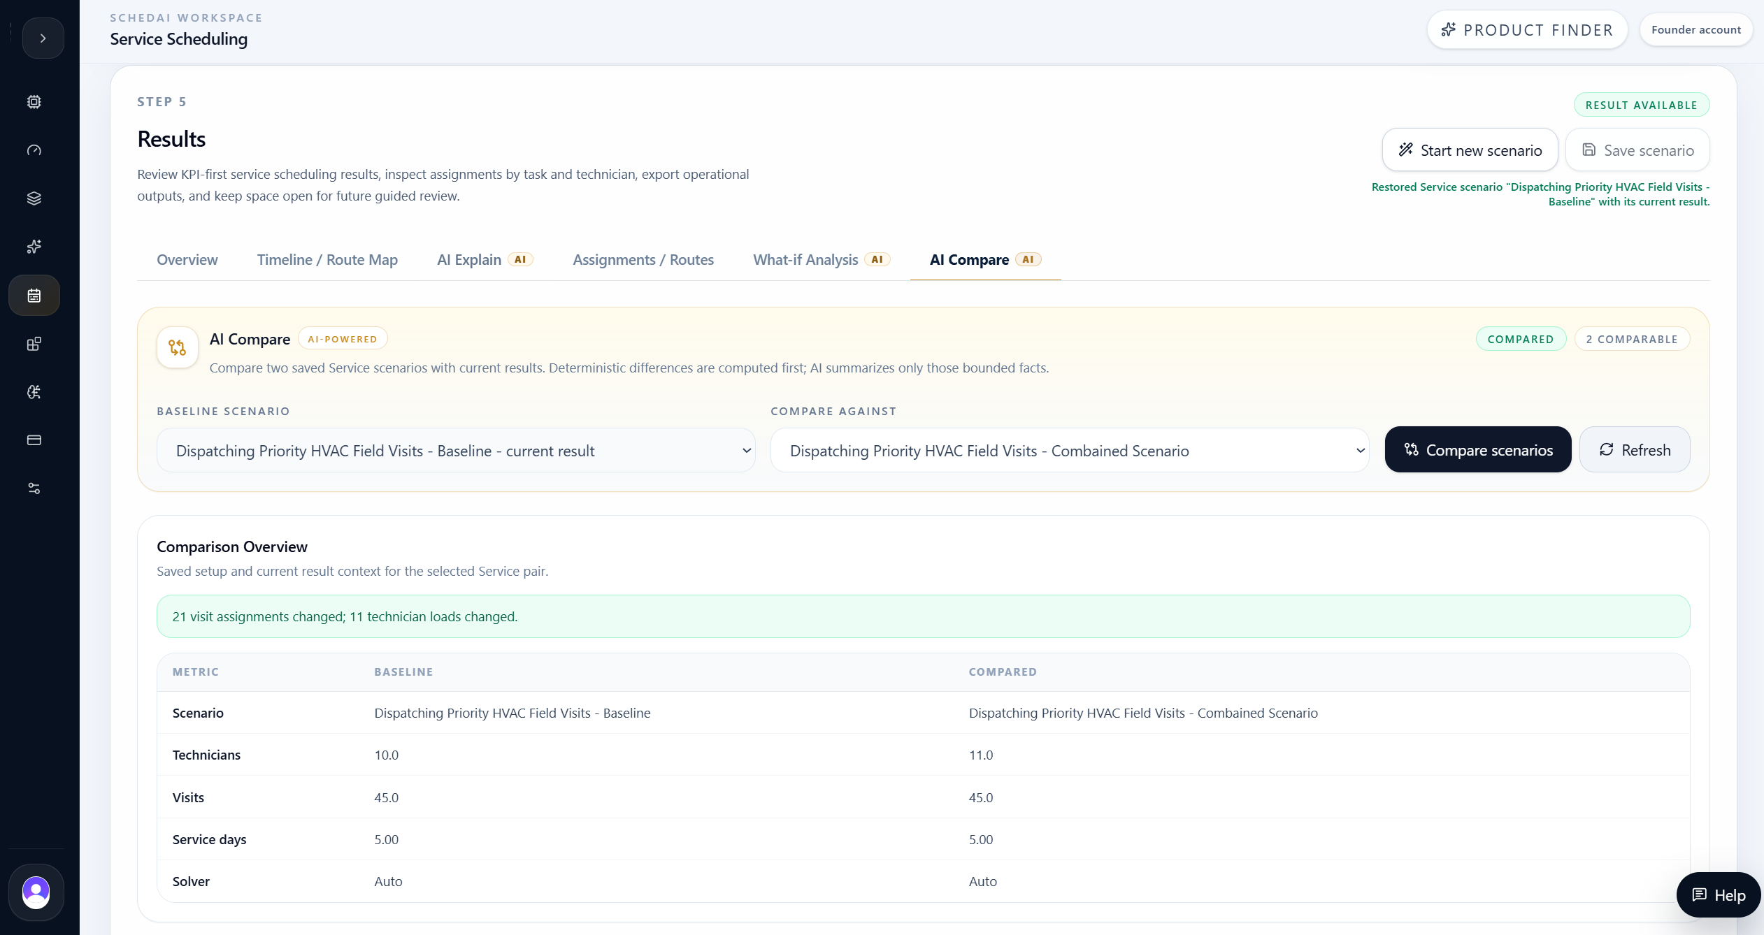The image size is (1764, 935).
Task: Click the Scenario row's Combined Scenario cell
Action: (x=1143, y=713)
